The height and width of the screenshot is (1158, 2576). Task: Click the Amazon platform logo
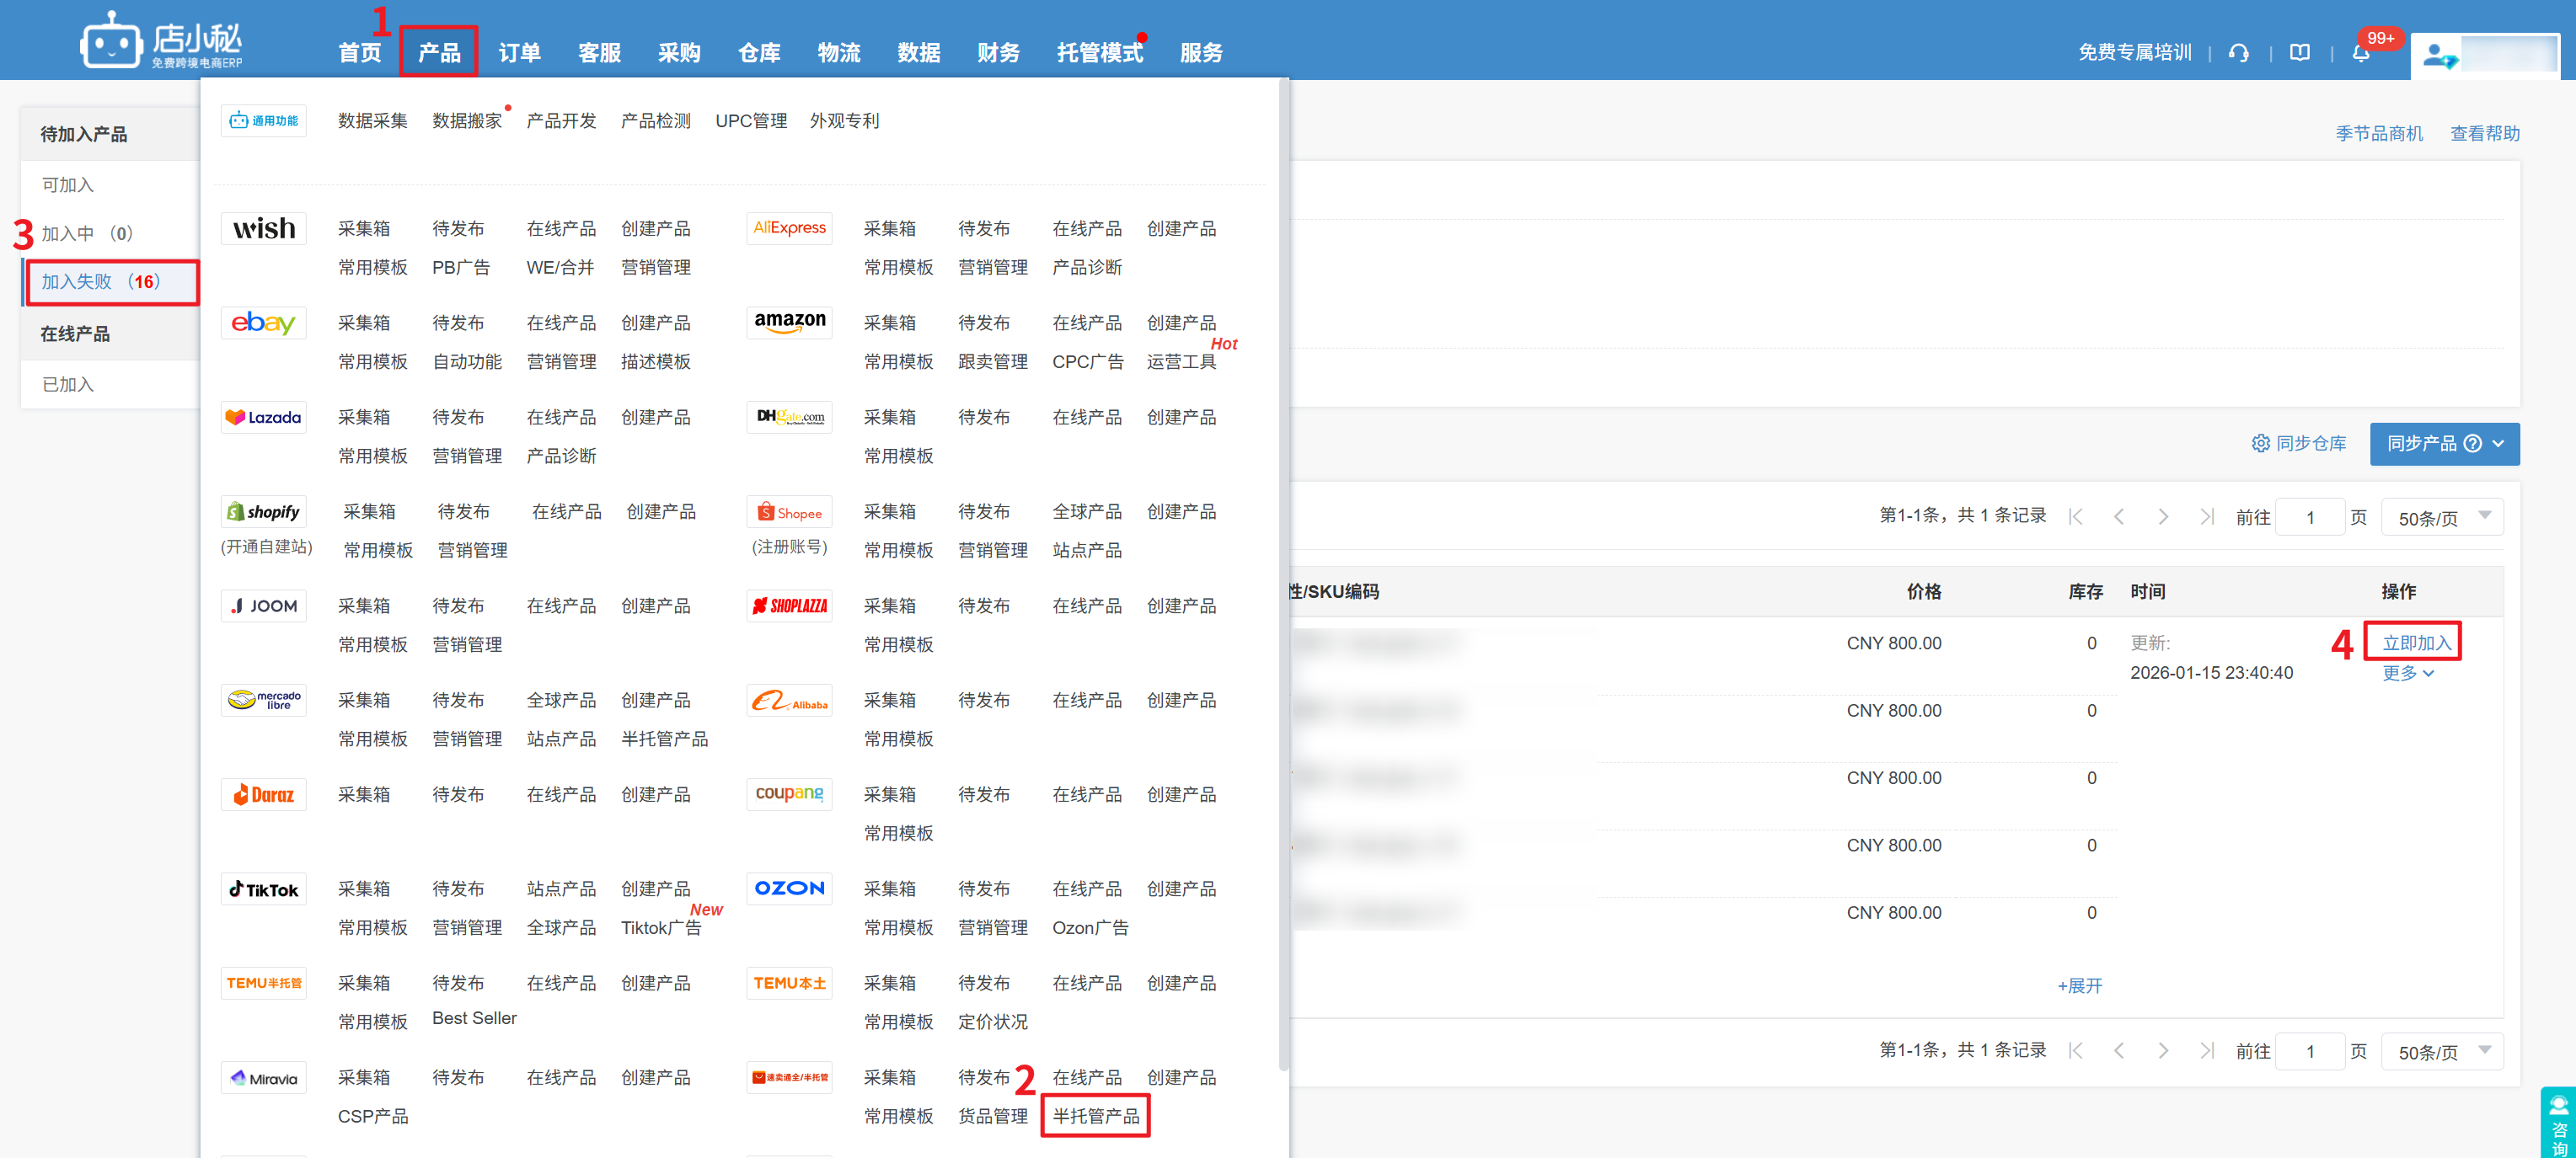click(789, 322)
